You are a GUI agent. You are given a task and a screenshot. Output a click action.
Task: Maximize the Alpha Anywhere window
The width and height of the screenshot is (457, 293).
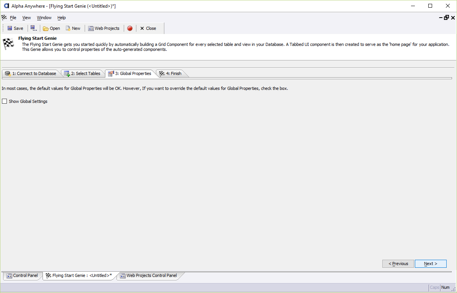[x=430, y=6]
